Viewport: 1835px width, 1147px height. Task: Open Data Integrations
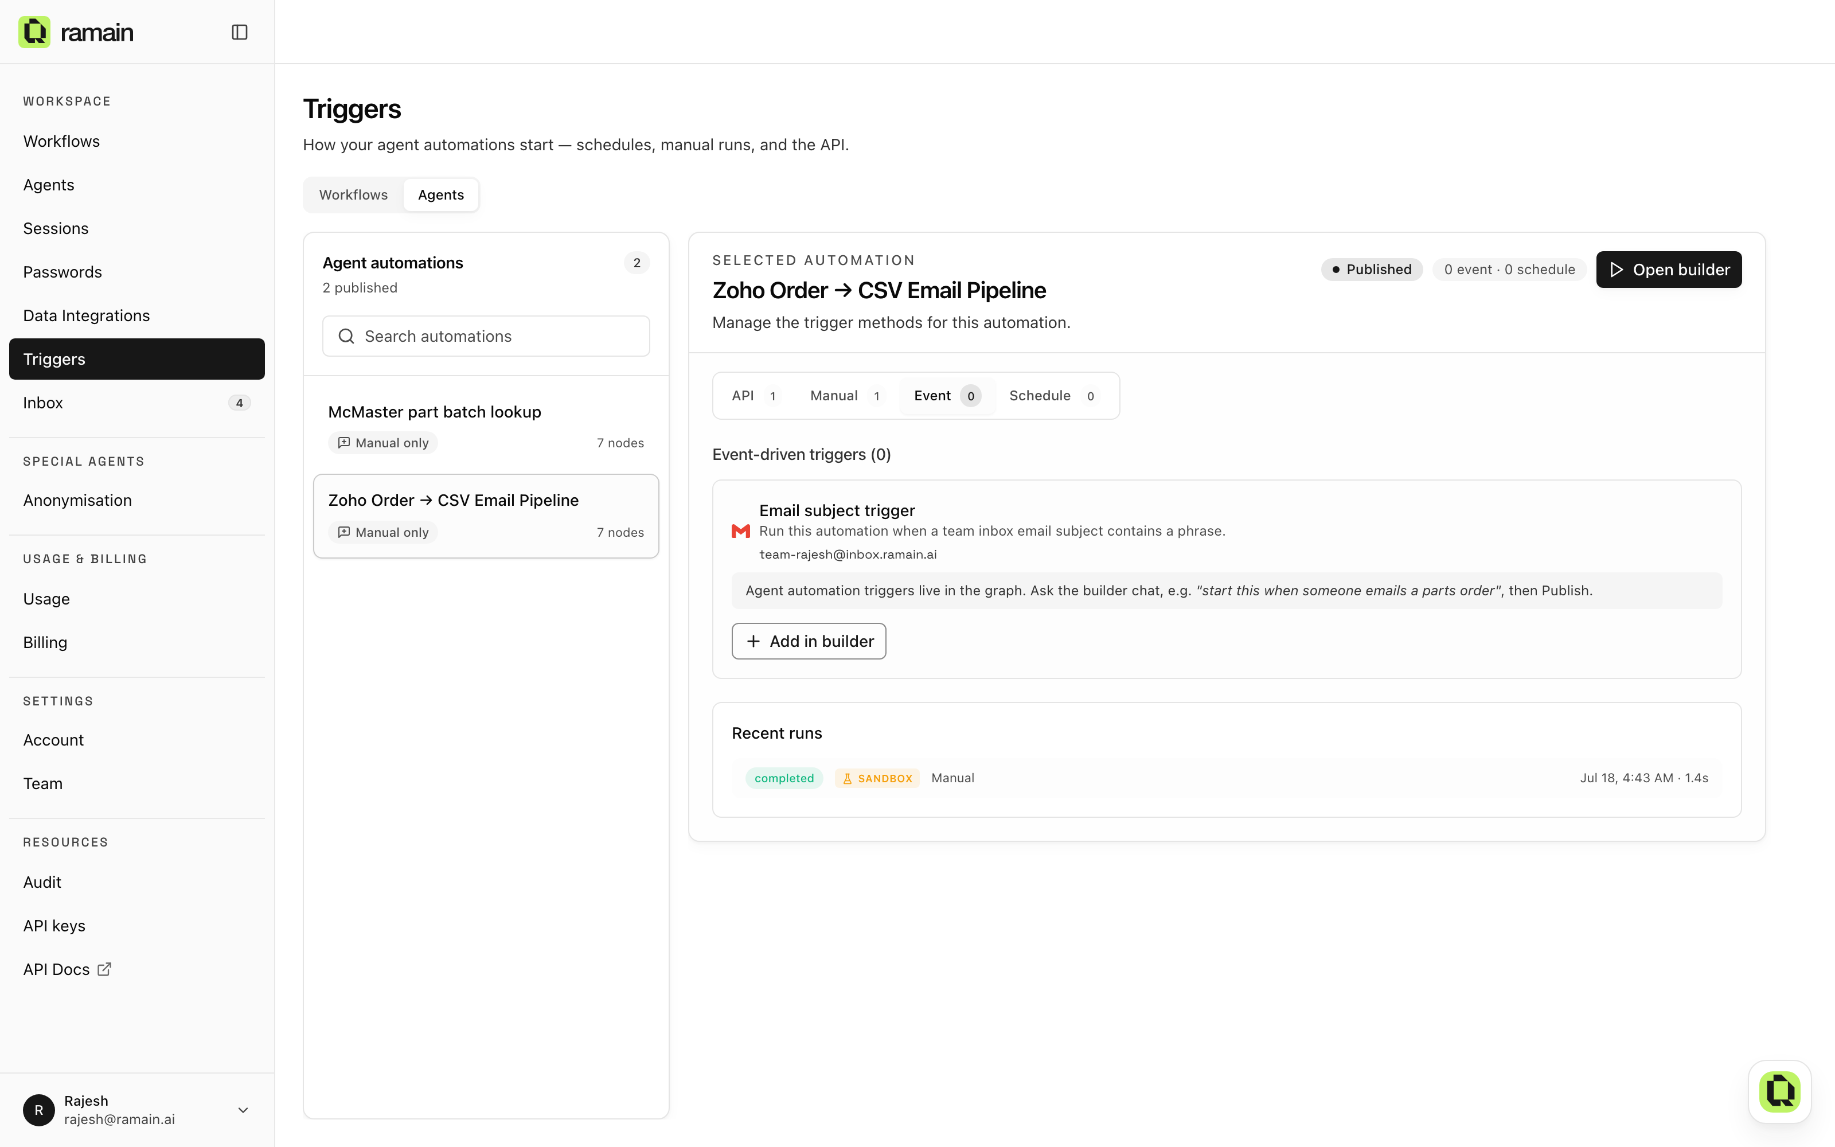click(x=136, y=315)
